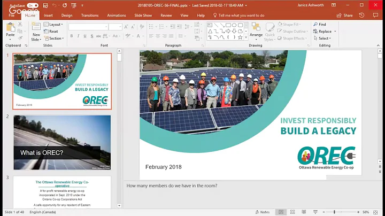Click Increase Font Size icon
The height and width of the screenshot is (216, 385).
pos(126,27)
